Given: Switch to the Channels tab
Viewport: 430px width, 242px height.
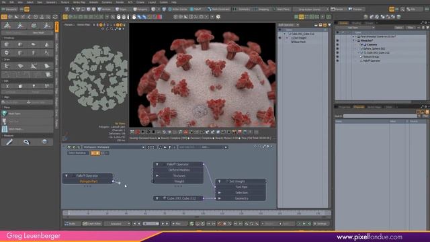Looking at the screenshot, I should 359,107.
